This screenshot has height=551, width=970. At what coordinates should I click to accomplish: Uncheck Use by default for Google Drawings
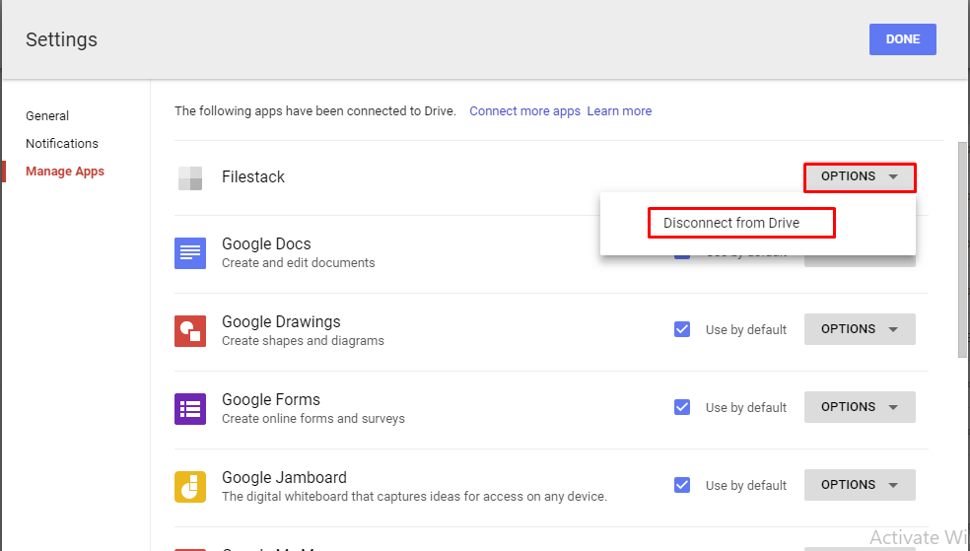[682, 329]
